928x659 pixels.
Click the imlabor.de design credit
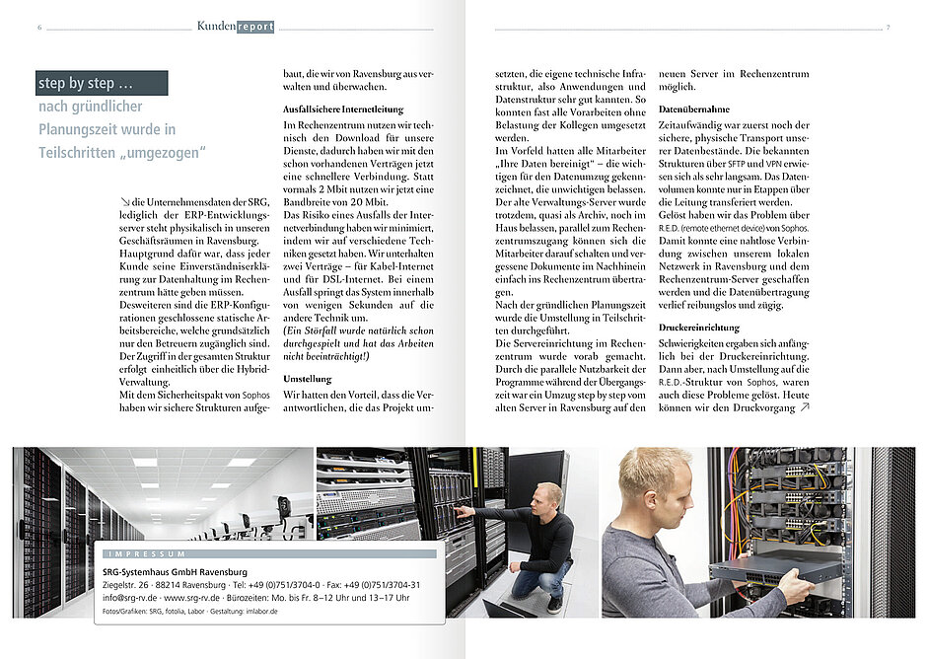pyautogui.click(x=261, y=611)
